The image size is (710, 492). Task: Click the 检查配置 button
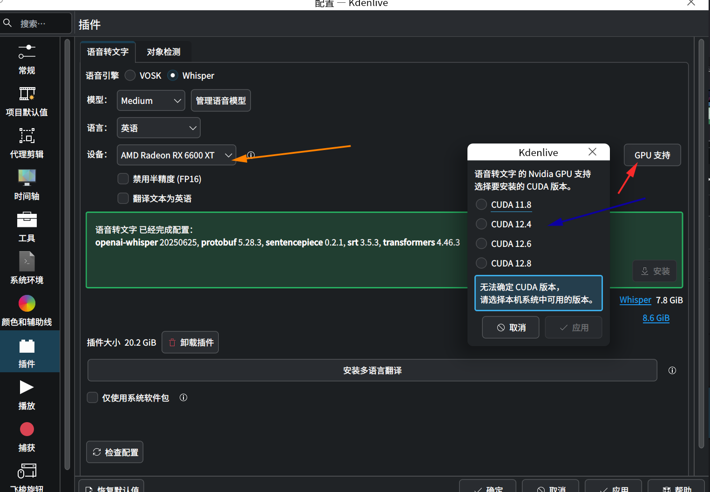pos(115,452)
